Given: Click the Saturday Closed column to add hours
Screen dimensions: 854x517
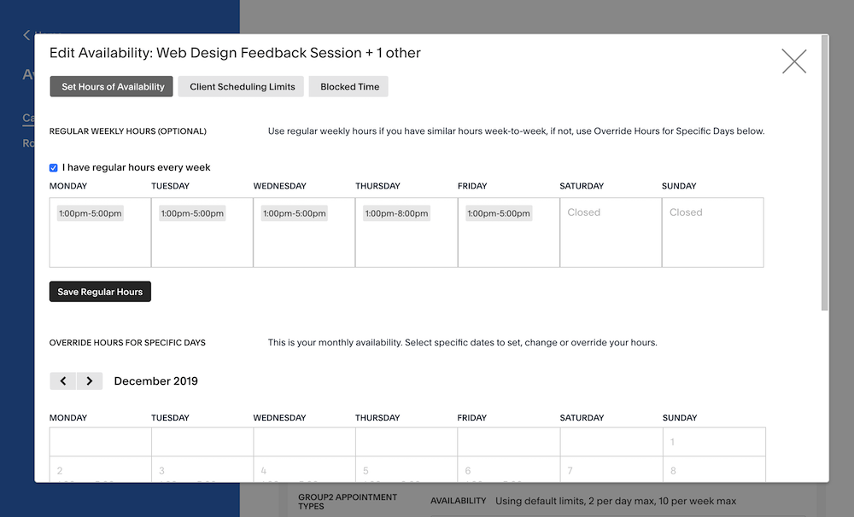Looking at the screenshot, I should tap(611, 232).
